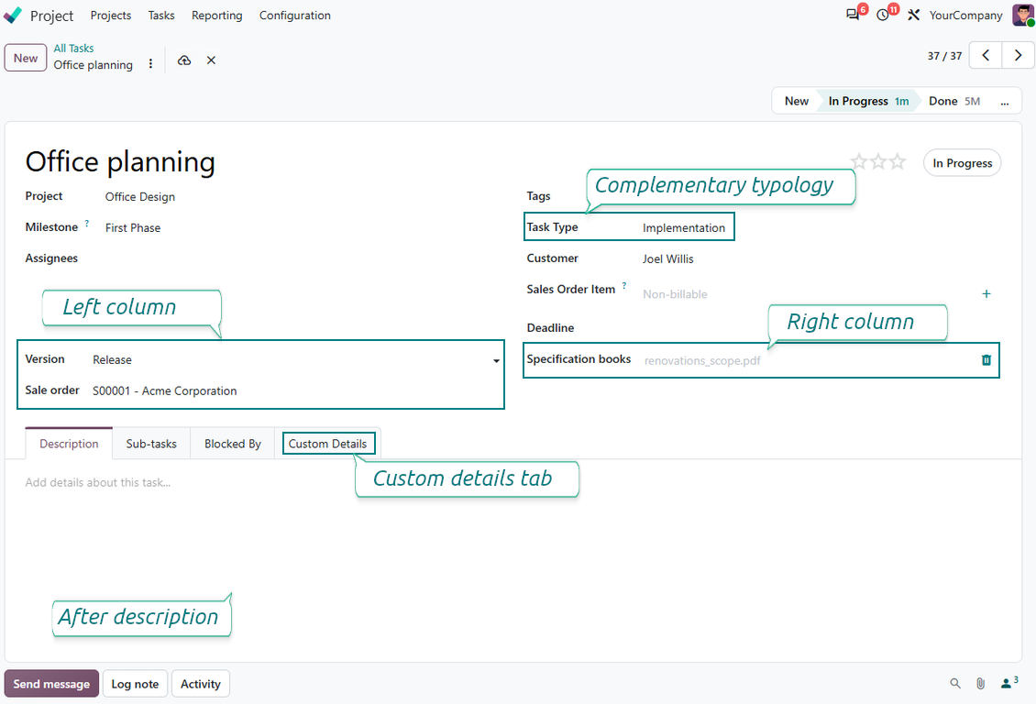Open the Projects menu

coord(111,16)
